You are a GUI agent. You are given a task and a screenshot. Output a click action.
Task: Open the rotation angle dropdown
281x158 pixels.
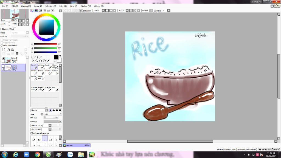click(x=127, y=11)
